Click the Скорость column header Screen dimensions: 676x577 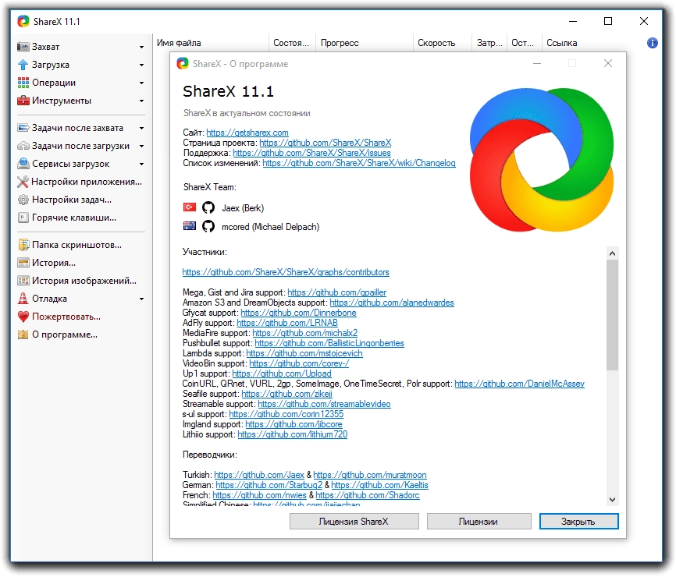(443, 43)
